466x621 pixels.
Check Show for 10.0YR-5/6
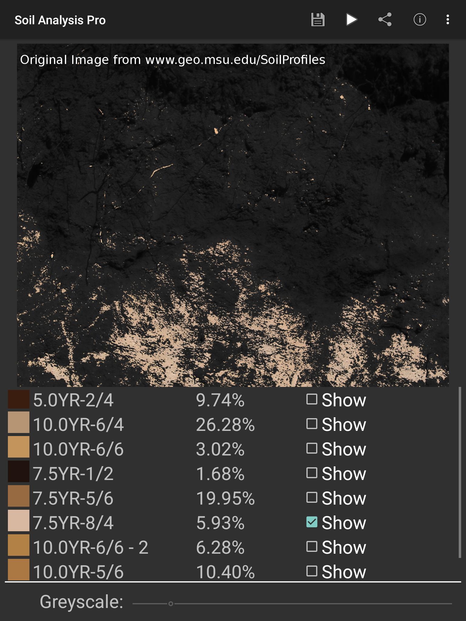(x=312, y=571)
